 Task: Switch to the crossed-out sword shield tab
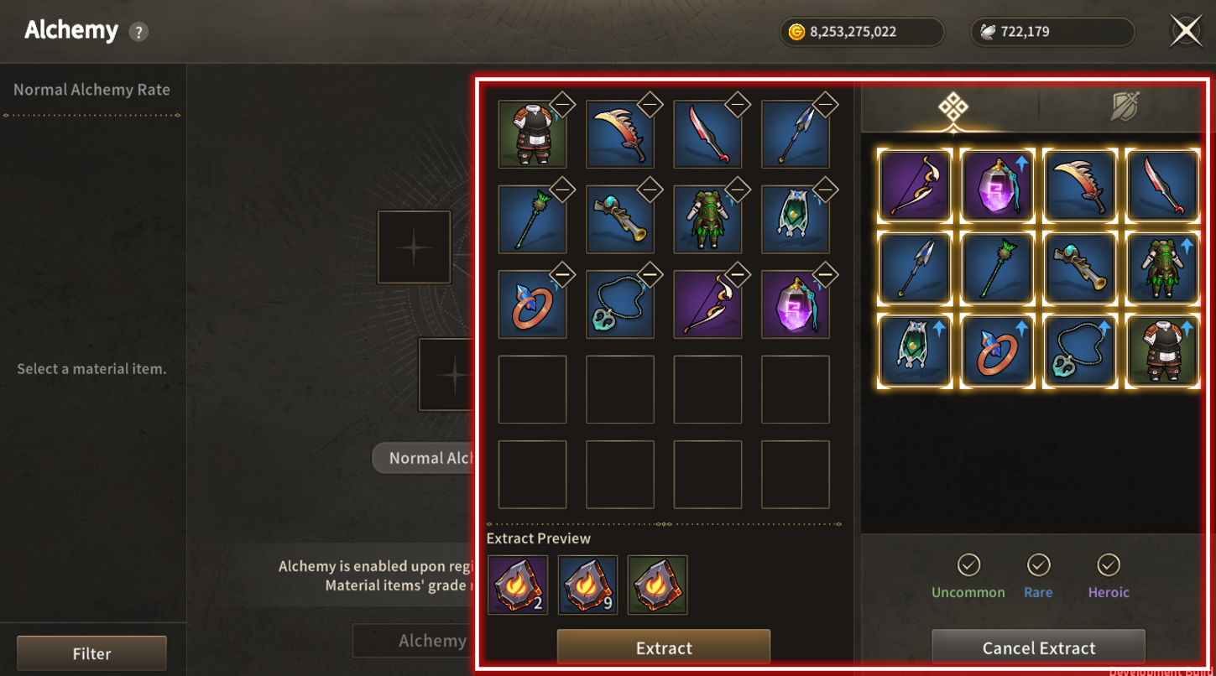tap(1124, 108)
